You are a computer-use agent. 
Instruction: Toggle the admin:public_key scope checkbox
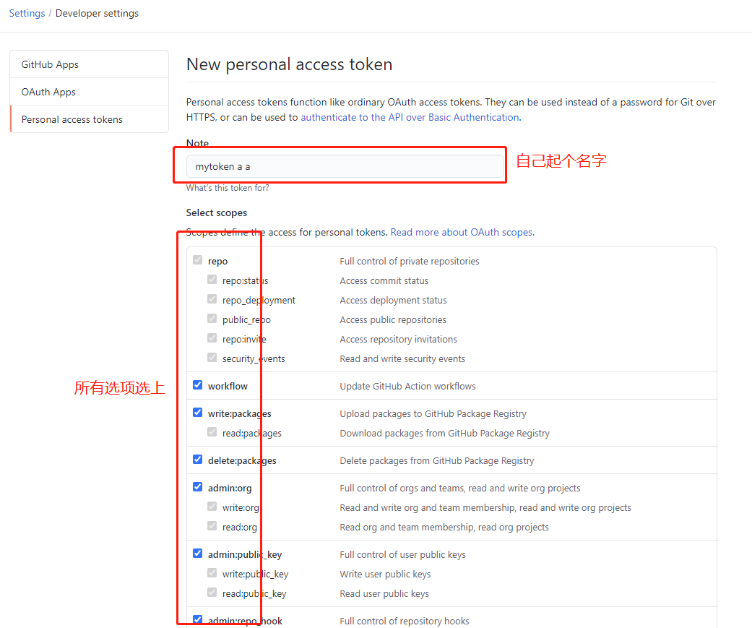coord(198,553)
